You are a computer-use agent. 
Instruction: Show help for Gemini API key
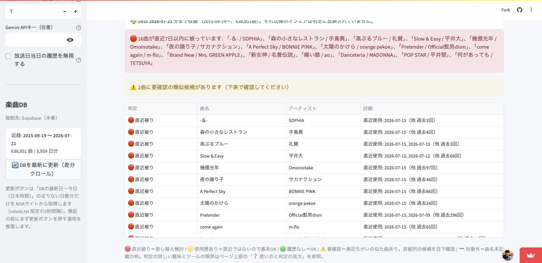click(79, 28)
